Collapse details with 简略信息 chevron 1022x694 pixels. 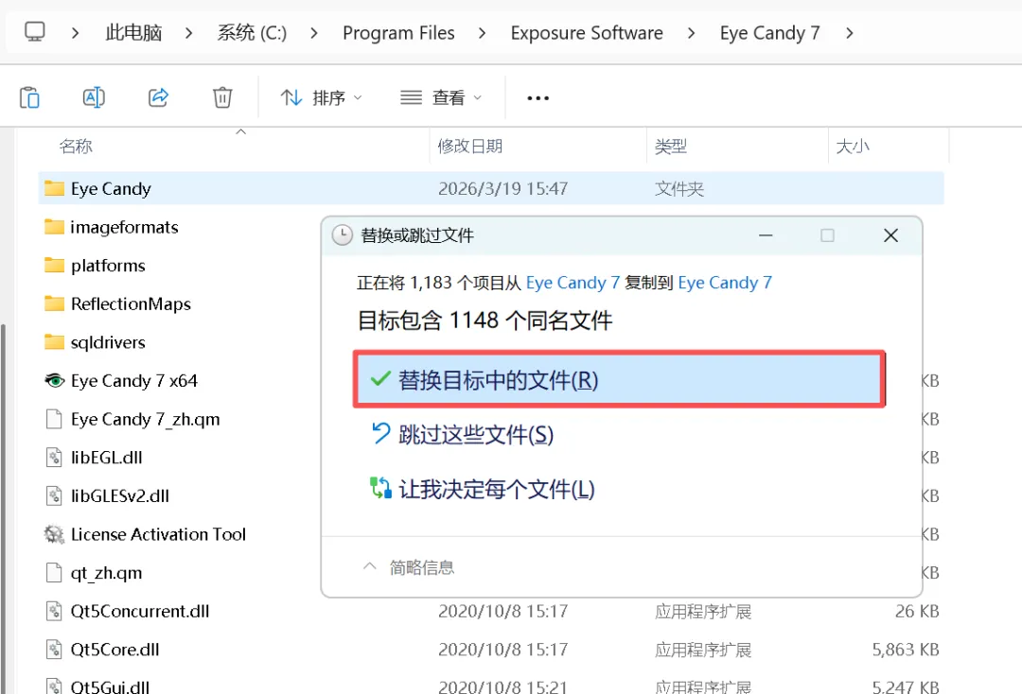370,566
